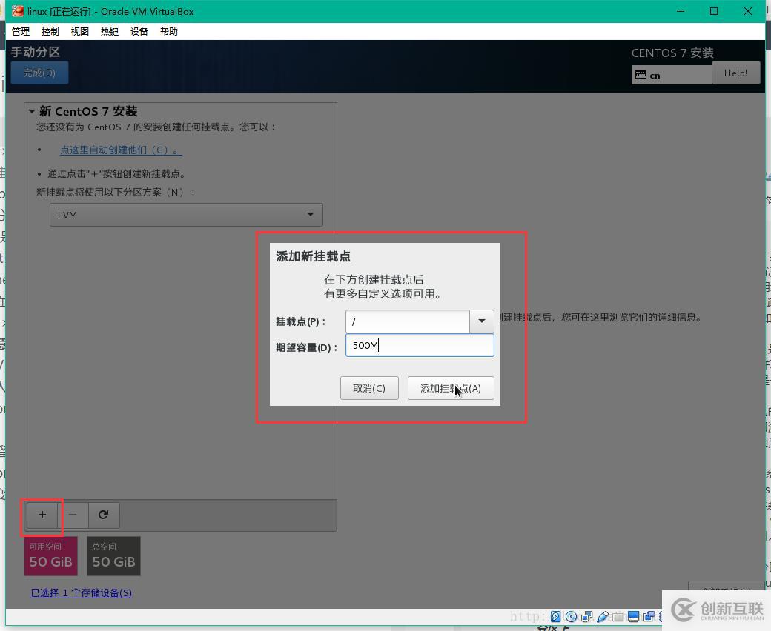The height and width of the screenshot is (631, 771).
Task: Click the 点这里自动创建他们 link
Action: pyautogui.click(x=121, y=150)
